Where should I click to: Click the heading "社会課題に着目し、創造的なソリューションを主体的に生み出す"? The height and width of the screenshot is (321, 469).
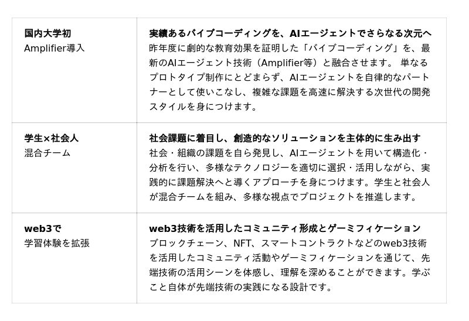pos(285,138)
